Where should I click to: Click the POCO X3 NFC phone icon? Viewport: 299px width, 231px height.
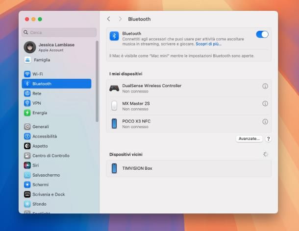coord(114,123)
